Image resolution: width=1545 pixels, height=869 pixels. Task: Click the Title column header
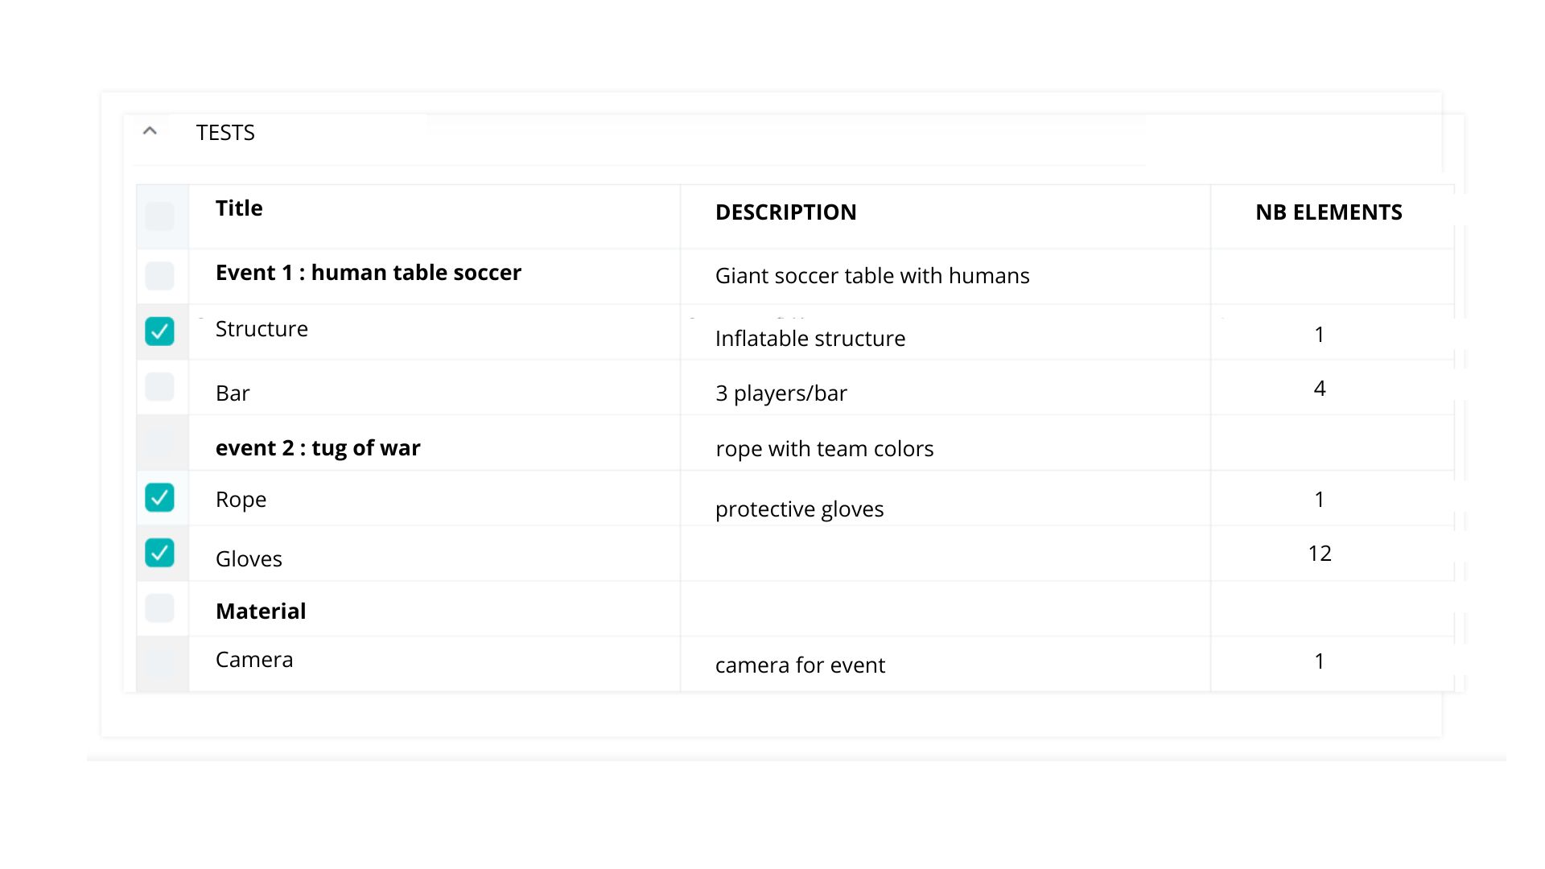[x=239, y=208]
